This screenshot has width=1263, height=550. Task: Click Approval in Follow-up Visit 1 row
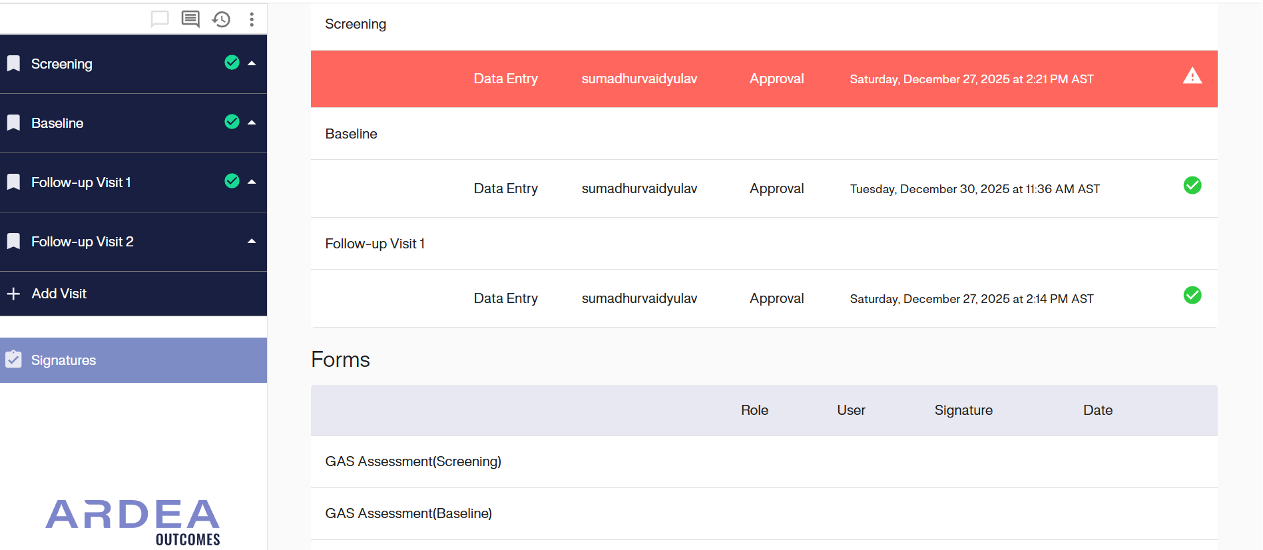pyautogui.click(x=776, y=298)
